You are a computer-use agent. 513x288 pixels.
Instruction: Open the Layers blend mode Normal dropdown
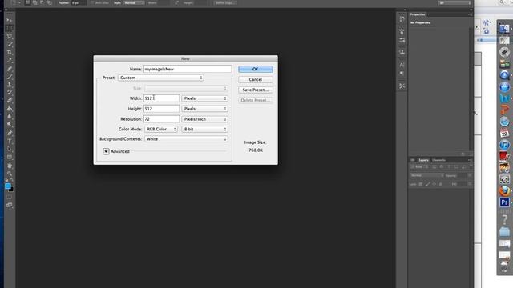(x=426, y=175)
